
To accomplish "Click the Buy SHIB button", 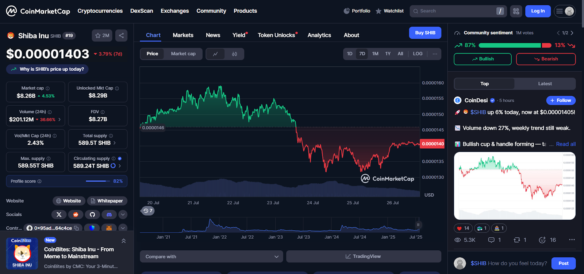I will [x=425, y=33].
